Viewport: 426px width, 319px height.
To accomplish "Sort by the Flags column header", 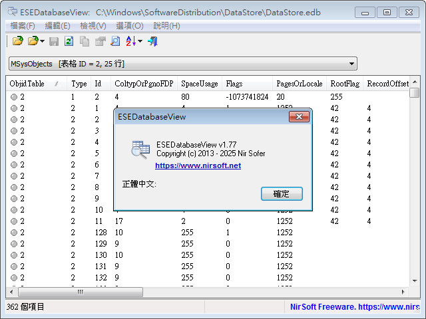I will click(x=247, y=84).
